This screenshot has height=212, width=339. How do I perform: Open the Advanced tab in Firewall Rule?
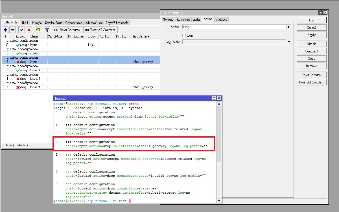pyautogui.click(x=183, y=19)
